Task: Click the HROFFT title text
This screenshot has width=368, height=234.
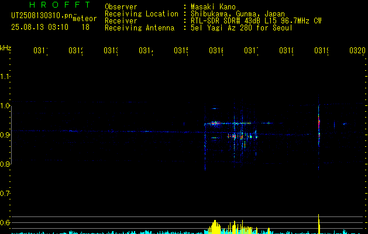Action: 60,5
